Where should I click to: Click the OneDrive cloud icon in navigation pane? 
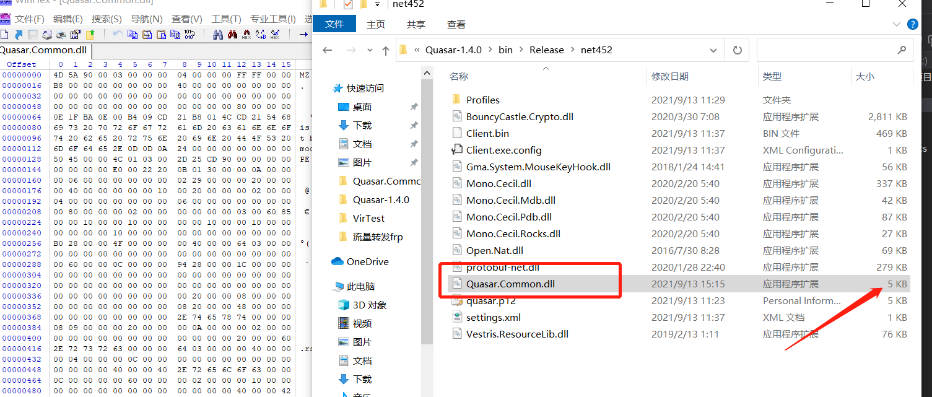[338, 261]
